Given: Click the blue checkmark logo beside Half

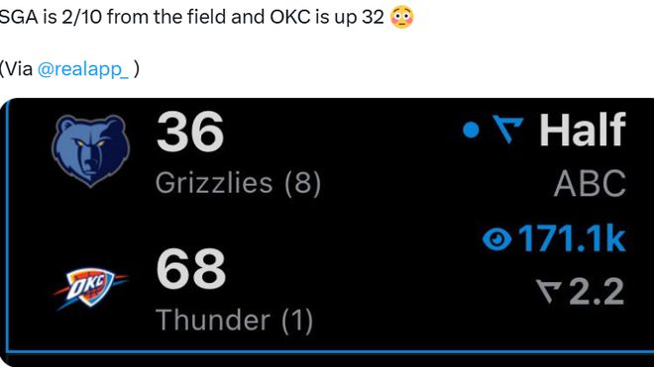Looking at the screenshot, I should 507,130.
